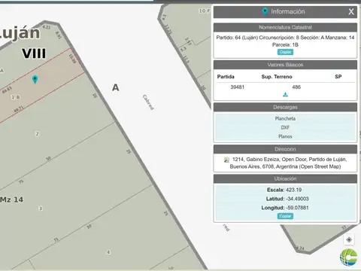Click the Ubicación section header
This screenshot has width=361, height=271.
[x=285, y=178]
